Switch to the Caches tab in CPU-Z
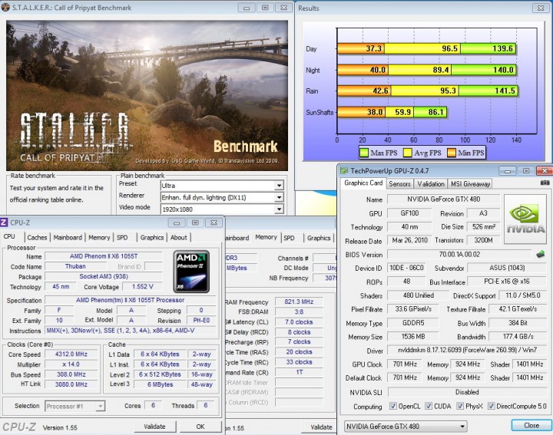553x435 pixels. coord(37,237)
